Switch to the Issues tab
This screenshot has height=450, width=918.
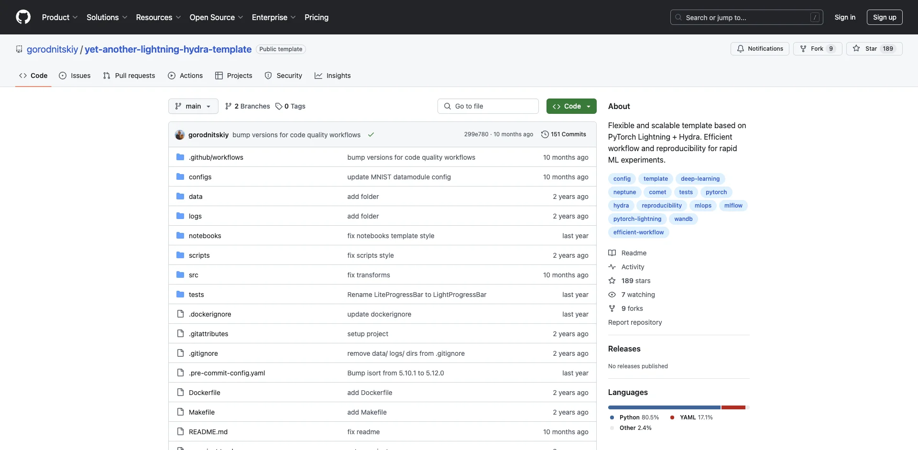click(75, 76)
